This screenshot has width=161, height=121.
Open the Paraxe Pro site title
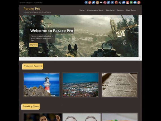point(32,9)
